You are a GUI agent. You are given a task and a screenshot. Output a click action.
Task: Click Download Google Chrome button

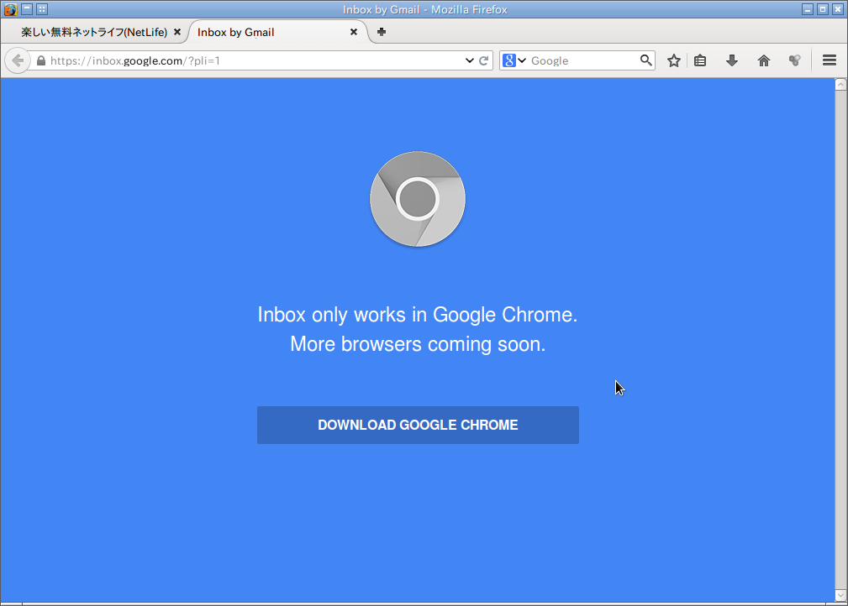[x=418, y=425]
